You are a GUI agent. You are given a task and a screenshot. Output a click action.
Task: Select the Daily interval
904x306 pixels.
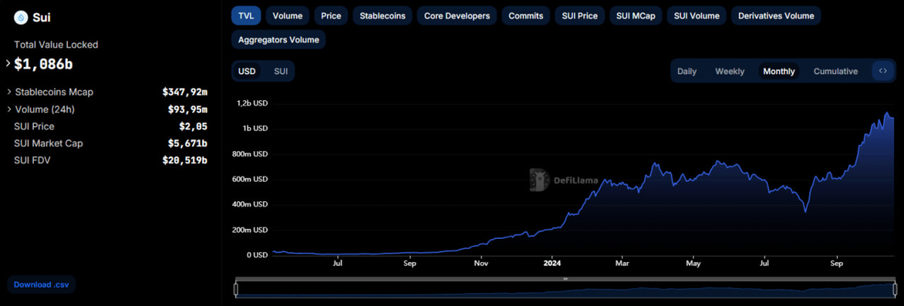click(x=687, y=72)
